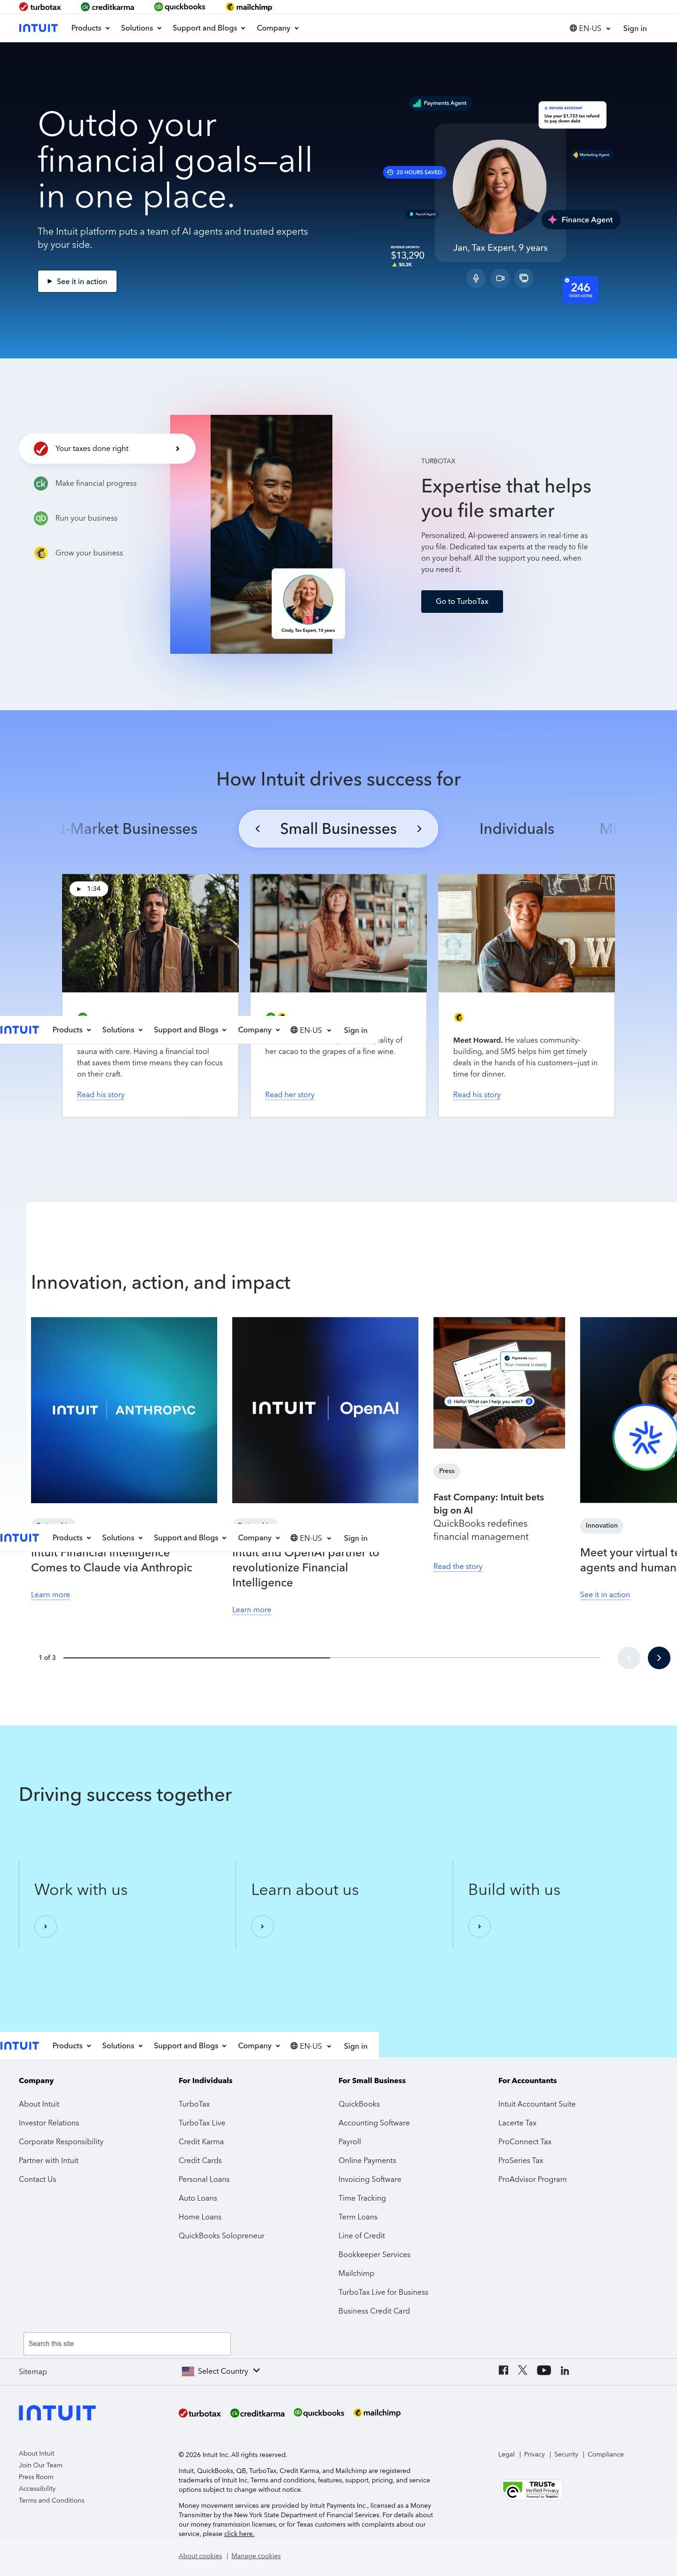Click the Mailchimp logo beside the footer Intuit logo
Image resolution: width=677 pixels, height=2576 pixels.
[x=377, y=2413]
